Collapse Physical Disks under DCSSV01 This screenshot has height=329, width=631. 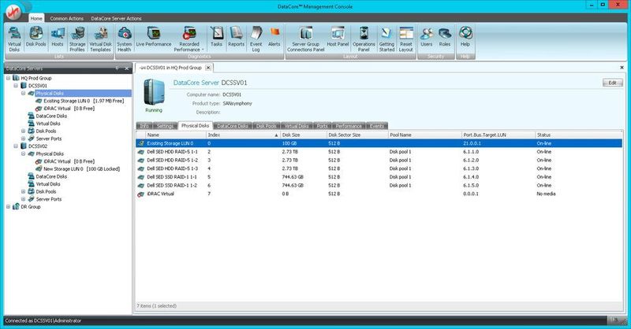[24, 93]
